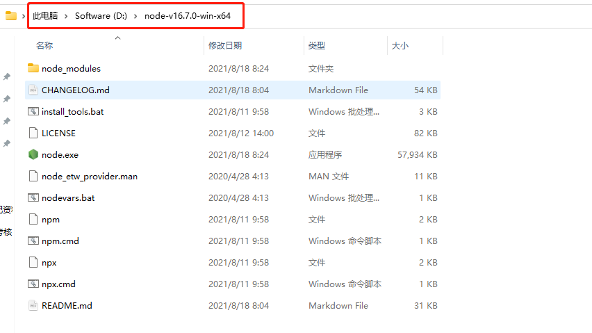
Task: Click the 2020/4/28 4:13 date of nodevars.bat
Action: (x=238, y=198)
